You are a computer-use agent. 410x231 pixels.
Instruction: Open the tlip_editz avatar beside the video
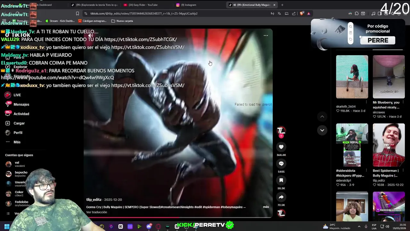pyautogui.click(x=281, y=130)
